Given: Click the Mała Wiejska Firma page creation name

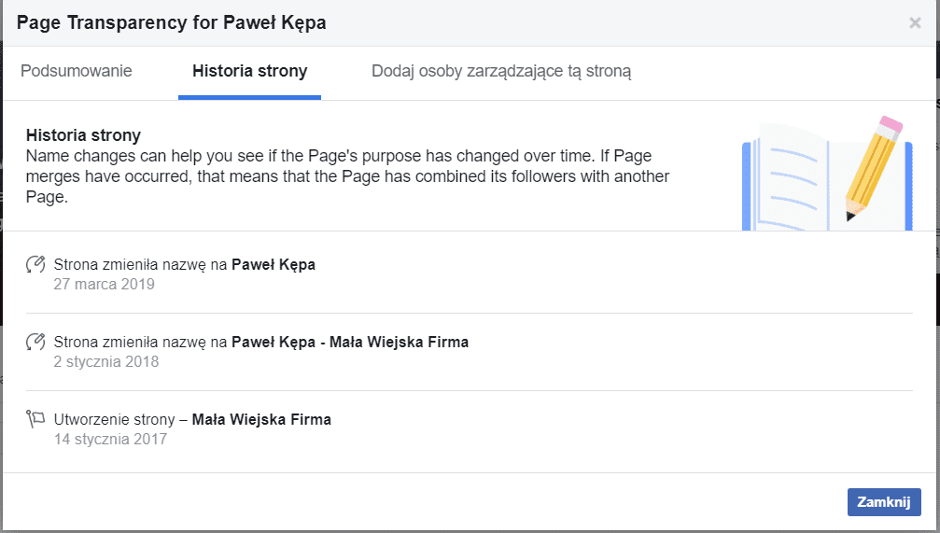Looking at the screenshot, I should pyautogui.click(x=261, y=419).
